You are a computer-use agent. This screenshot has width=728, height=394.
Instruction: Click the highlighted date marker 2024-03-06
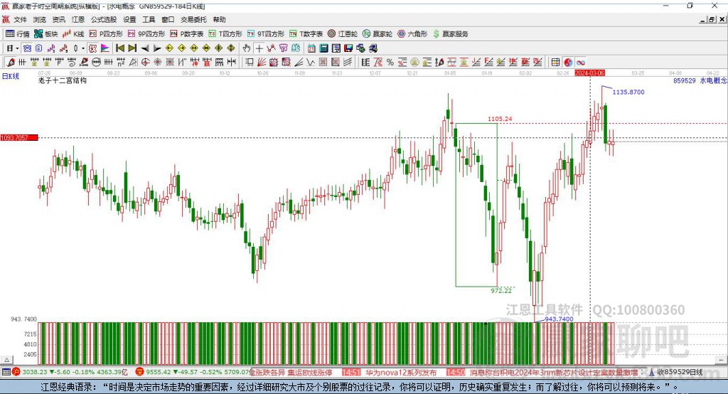[589, 73]
